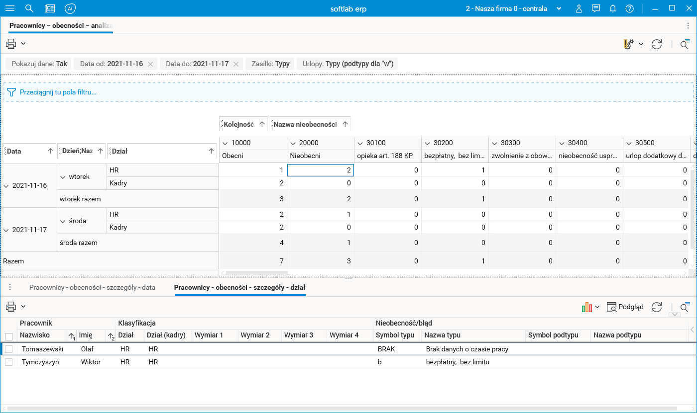This screenshot has height=413, width=697.
Task: Open the hamburger main menu
Action: (x=10, y=8)
